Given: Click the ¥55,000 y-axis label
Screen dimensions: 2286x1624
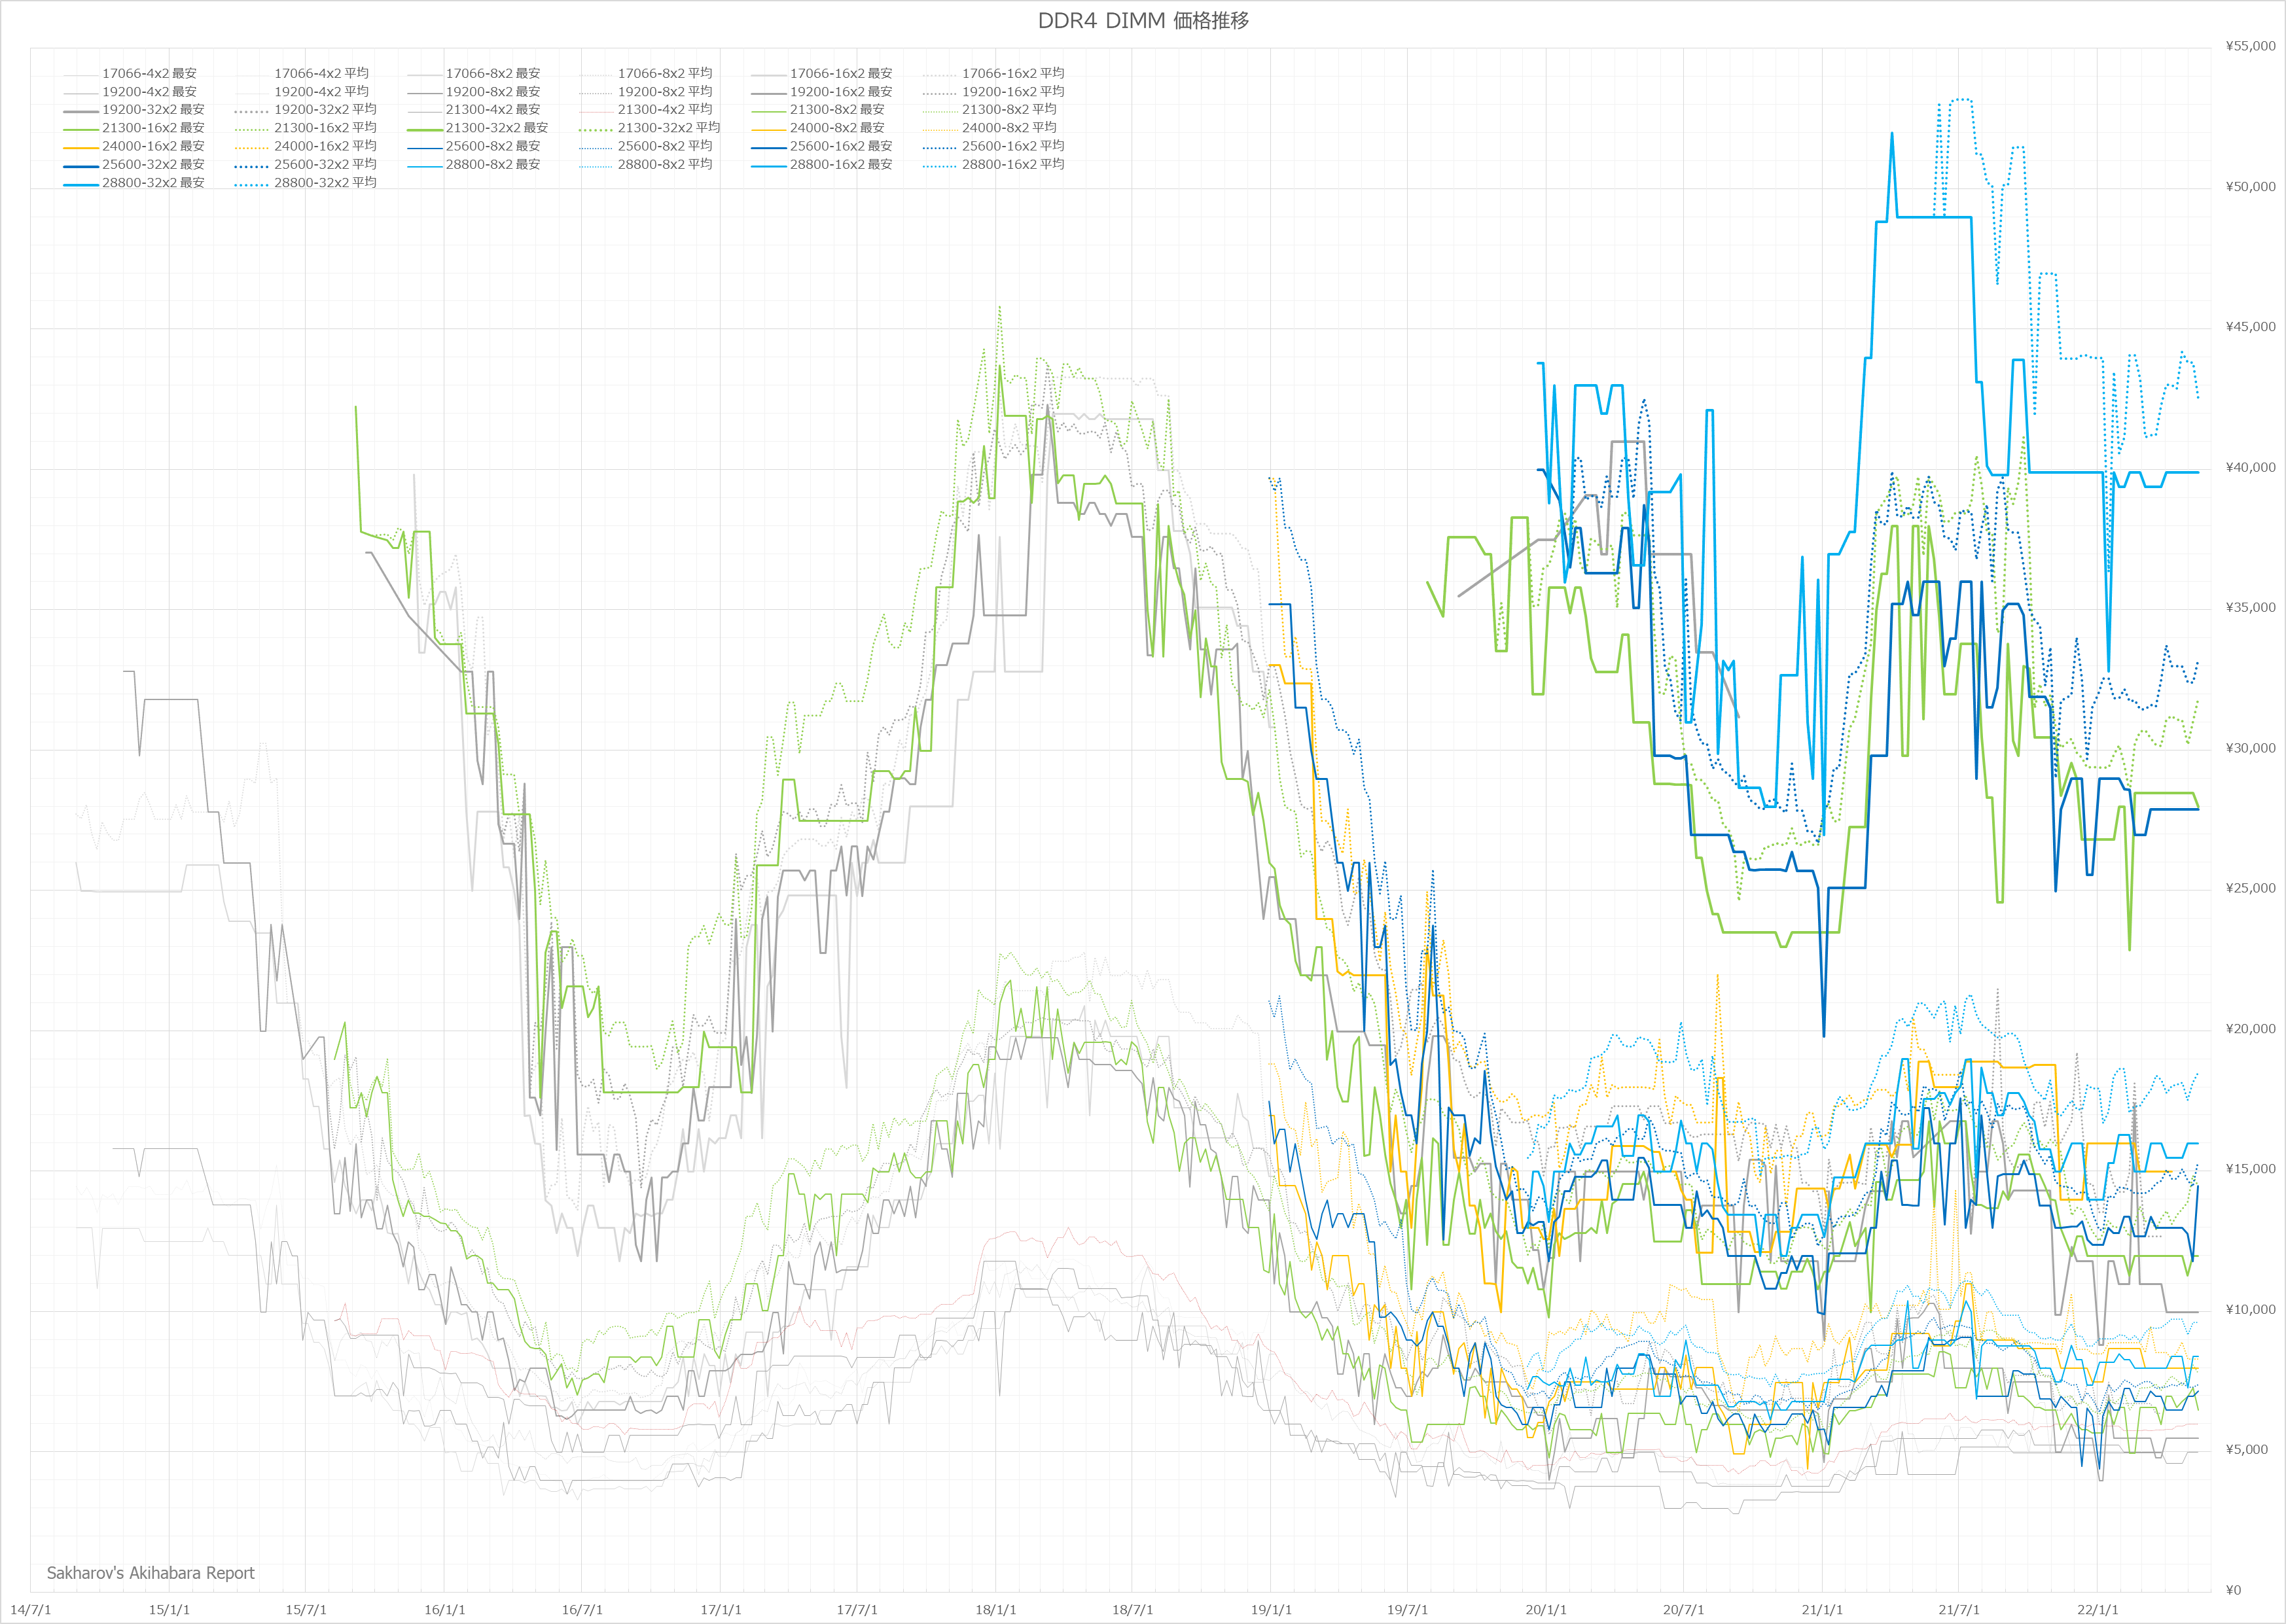Looking at the screenshot, I should click(x=2250, y=46).
